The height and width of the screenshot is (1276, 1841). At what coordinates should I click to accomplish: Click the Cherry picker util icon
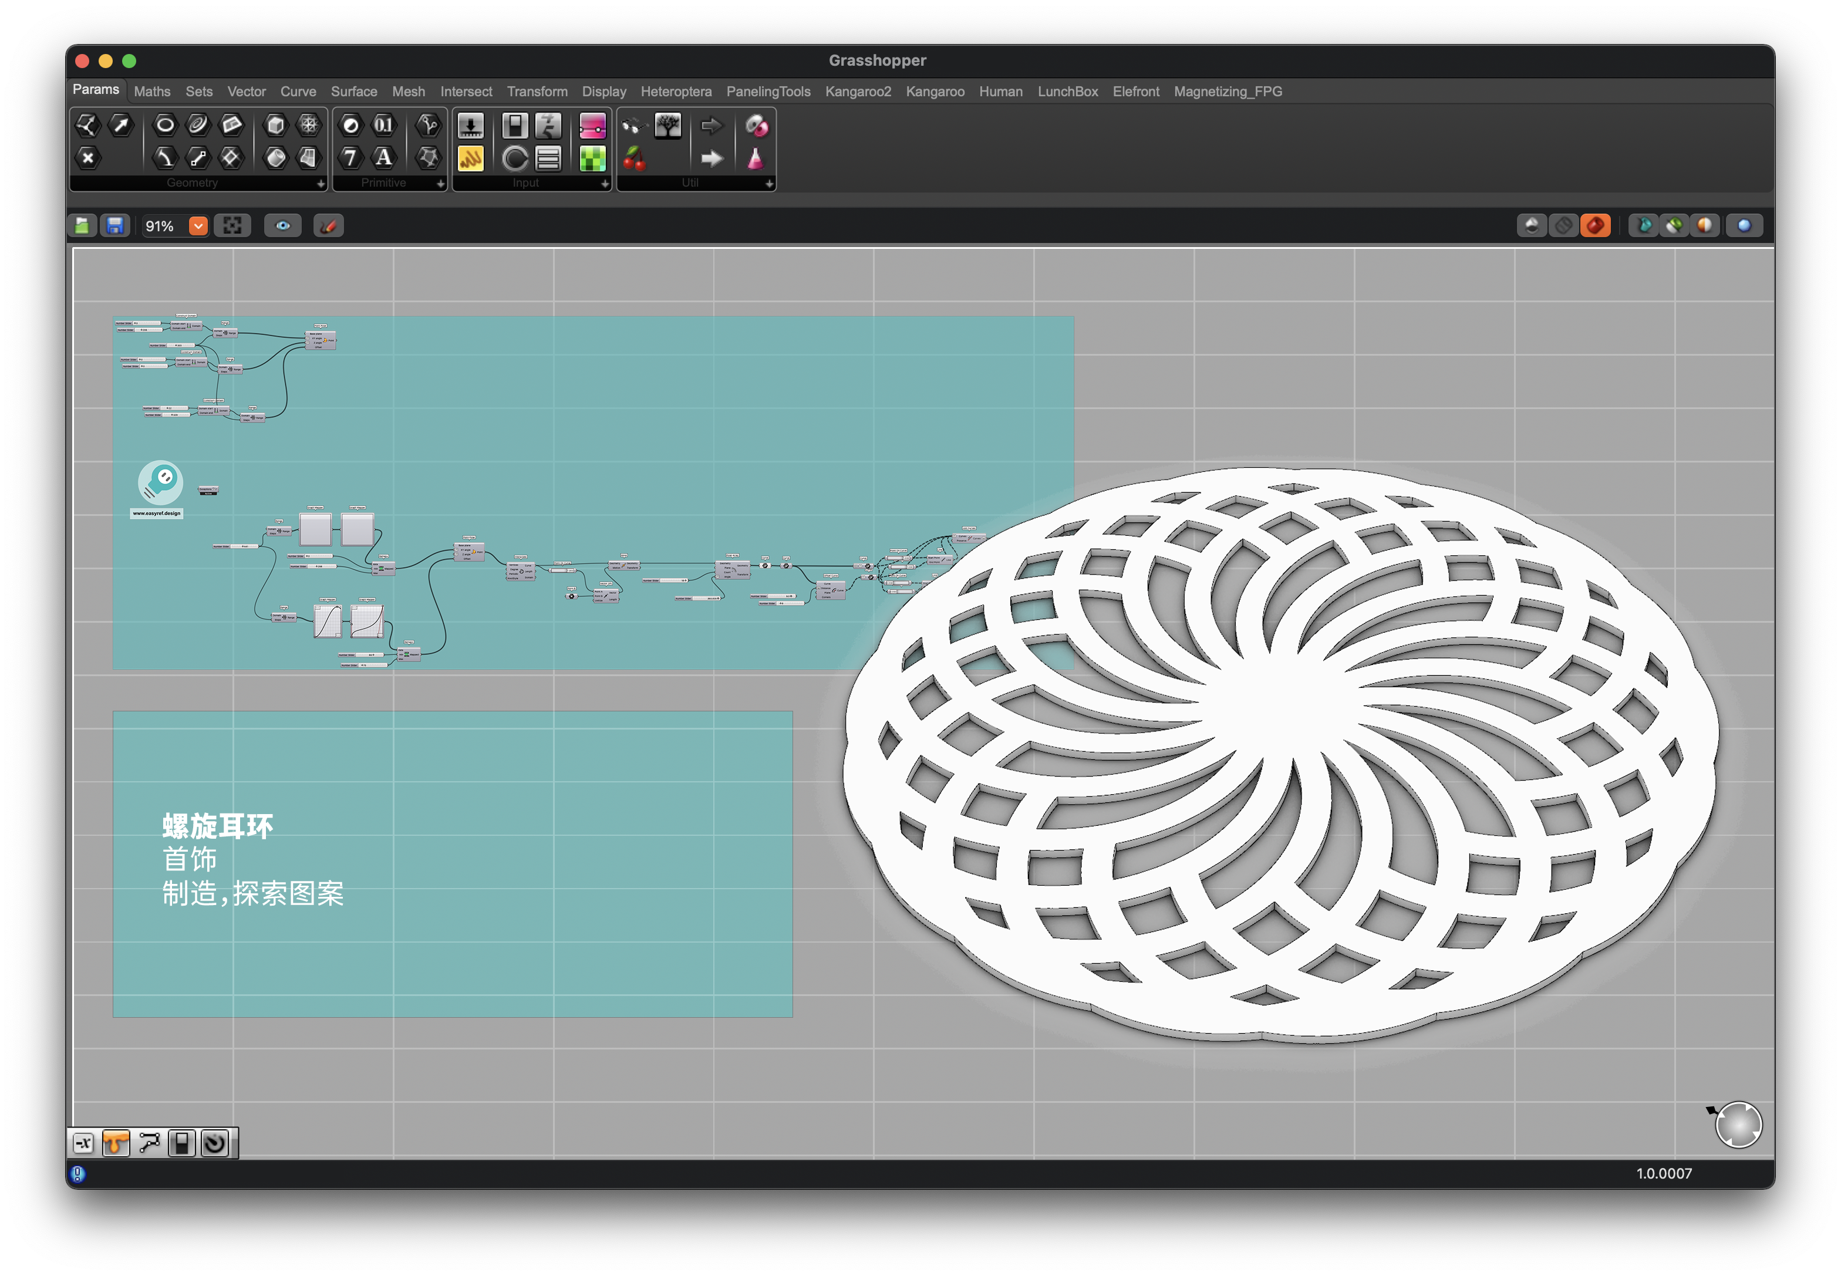click(x=634, y=158)
